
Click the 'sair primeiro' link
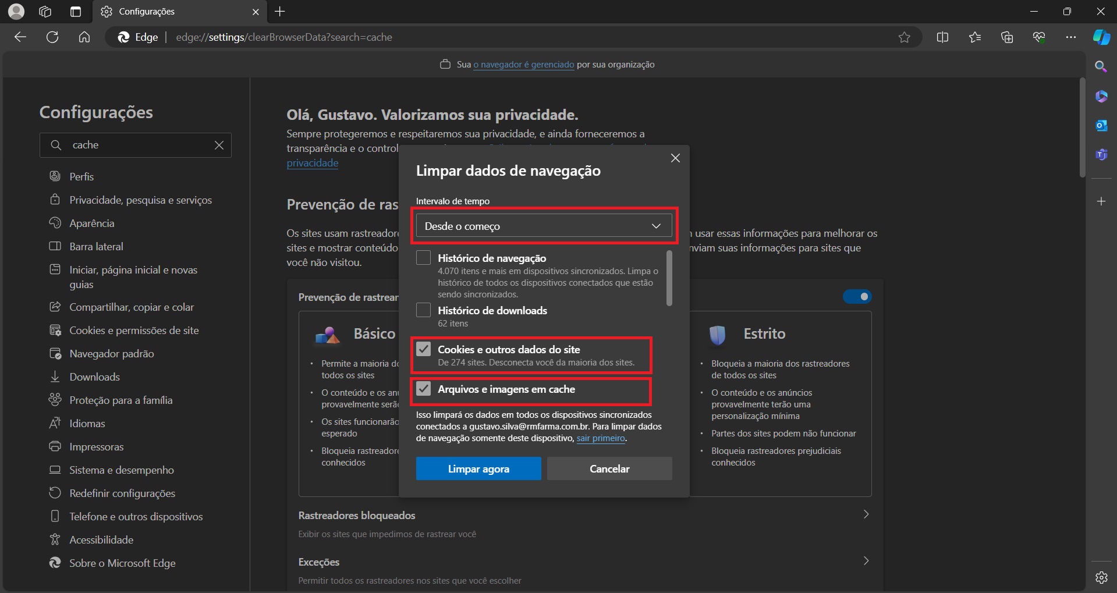600,438
